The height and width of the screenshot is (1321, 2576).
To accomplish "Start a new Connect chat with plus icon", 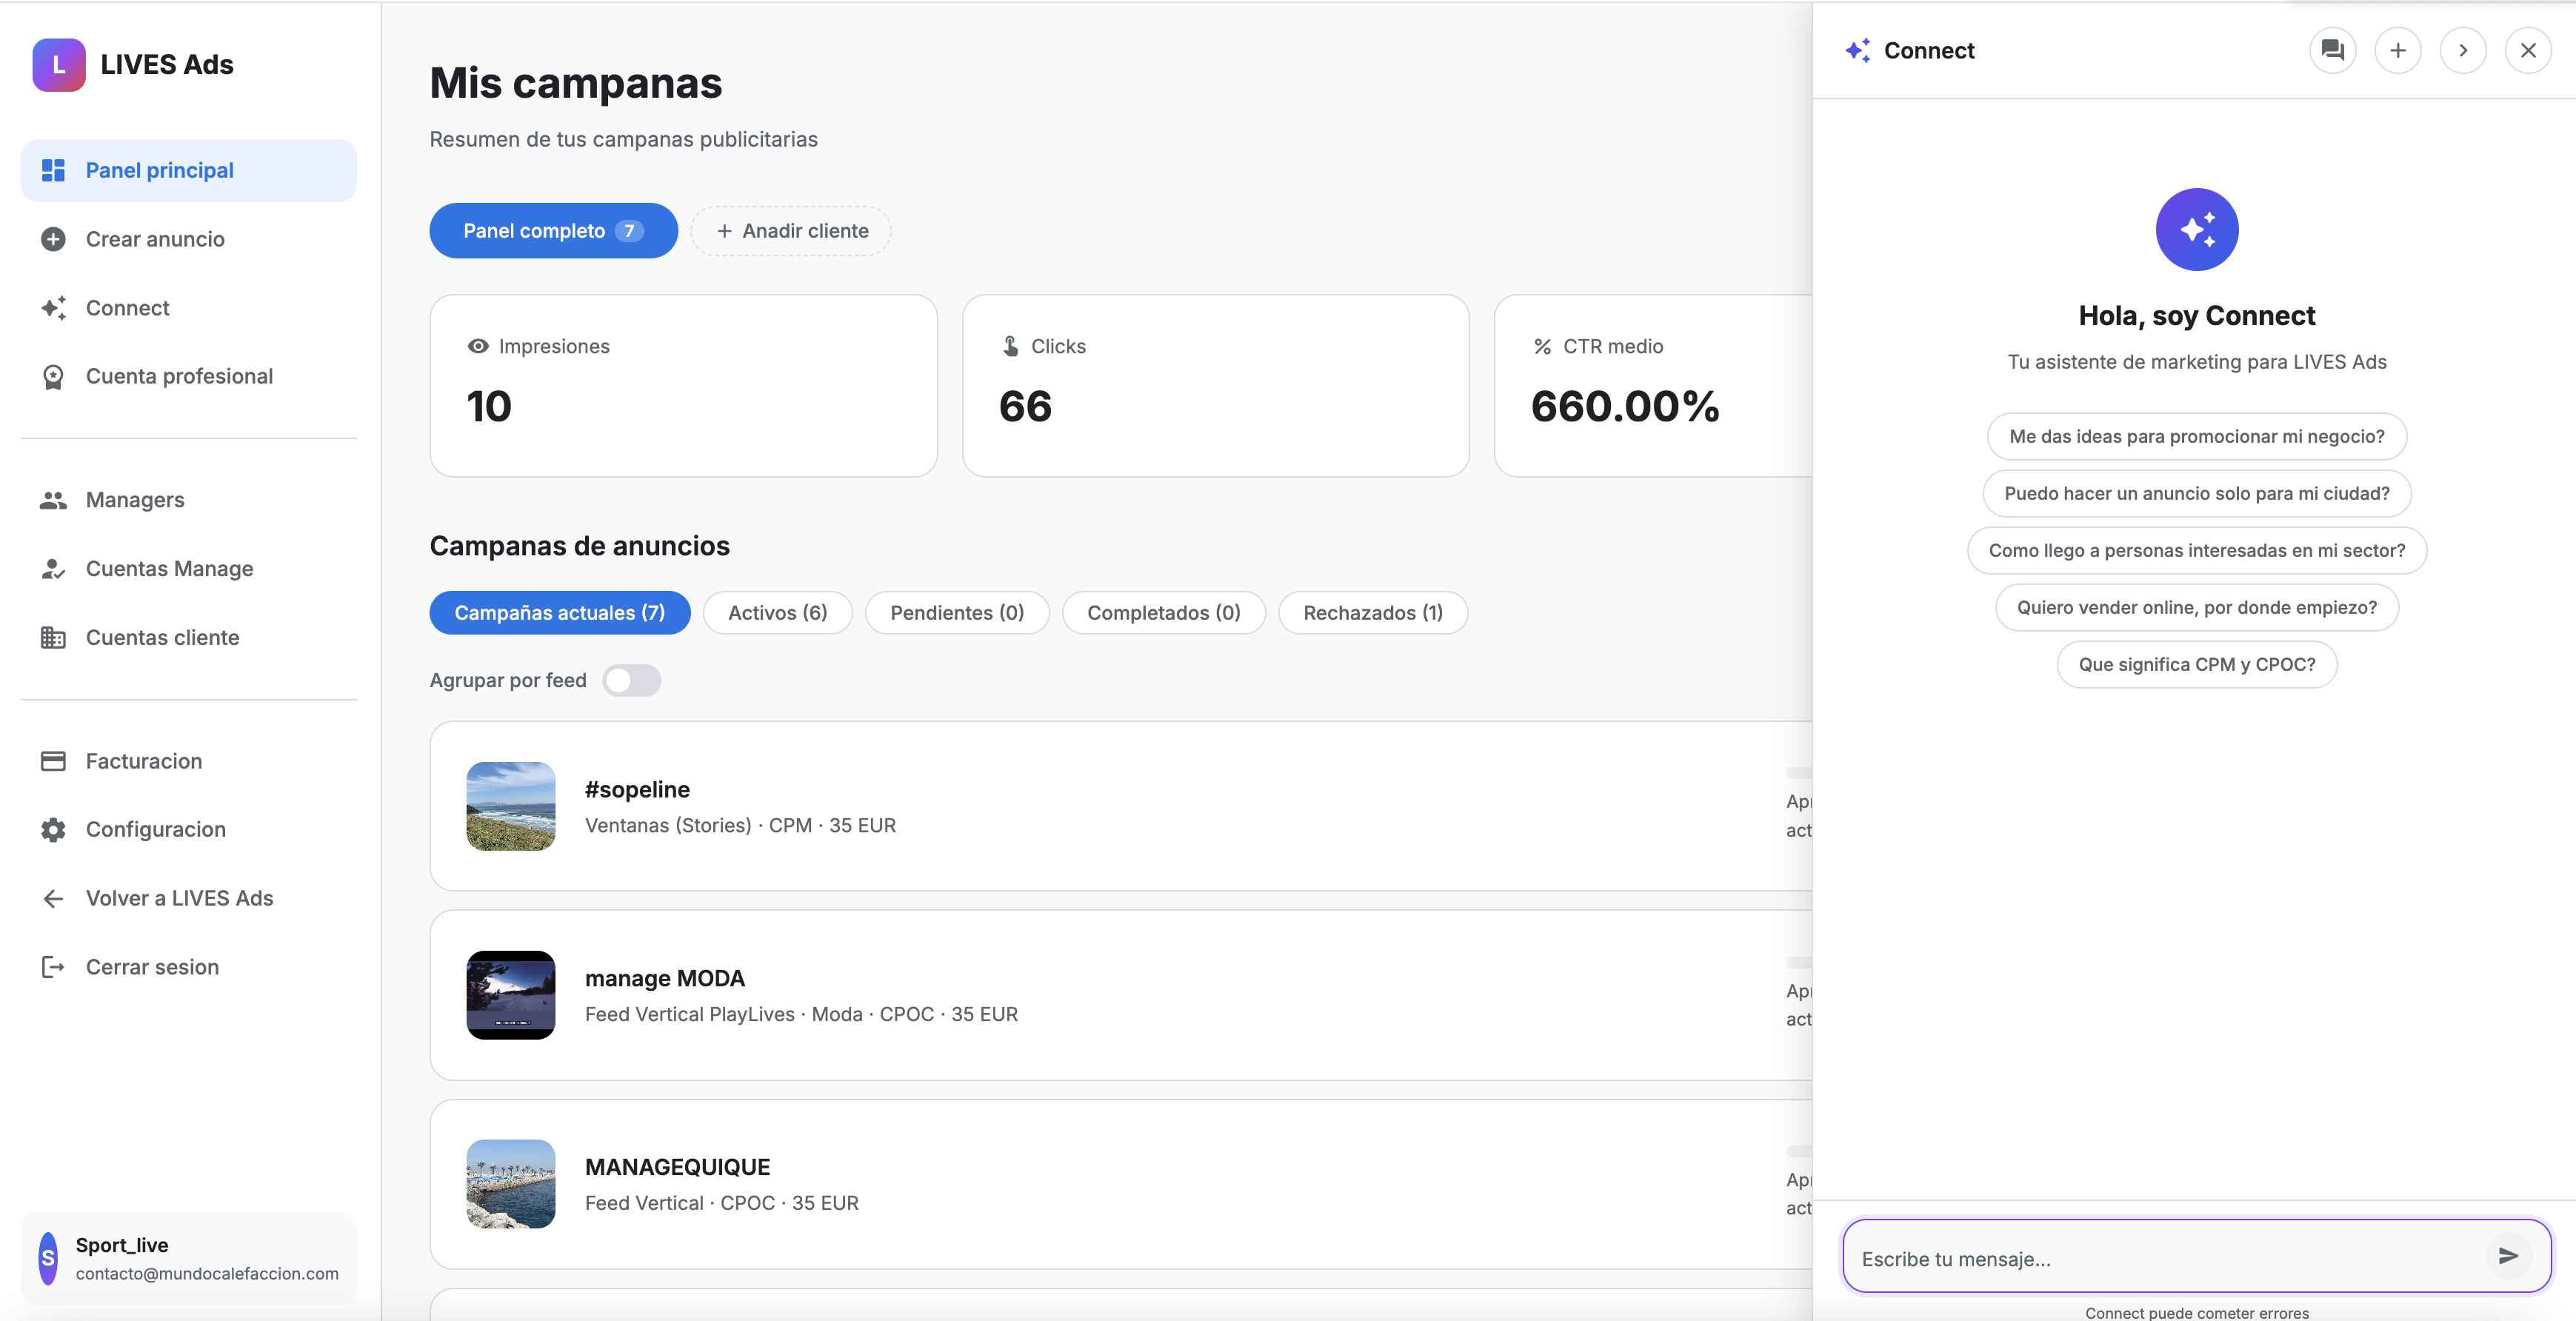I will coord(2398,50).
